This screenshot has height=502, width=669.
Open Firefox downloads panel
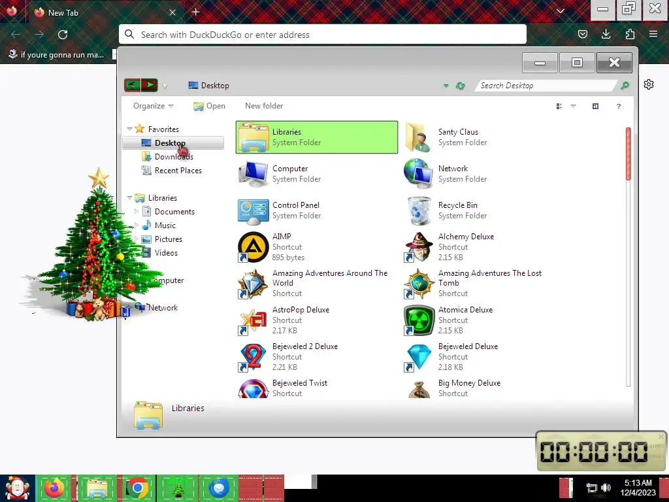606,34
